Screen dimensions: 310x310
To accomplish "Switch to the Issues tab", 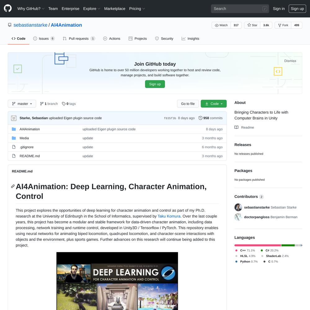I will pyautogui.click(x=44, y=38).
